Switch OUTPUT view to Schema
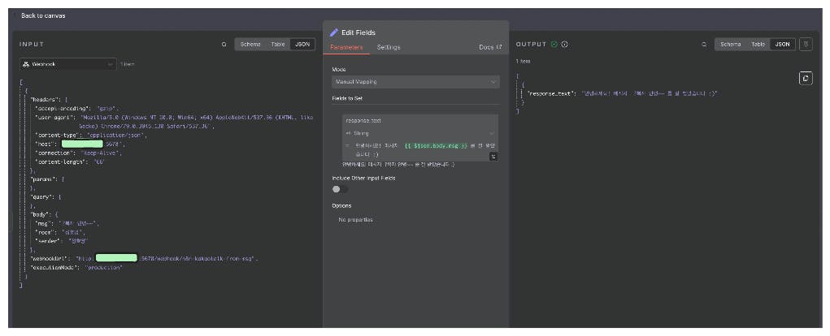The image size is (830, 336). pyautogui.click(x=730, y=45)
